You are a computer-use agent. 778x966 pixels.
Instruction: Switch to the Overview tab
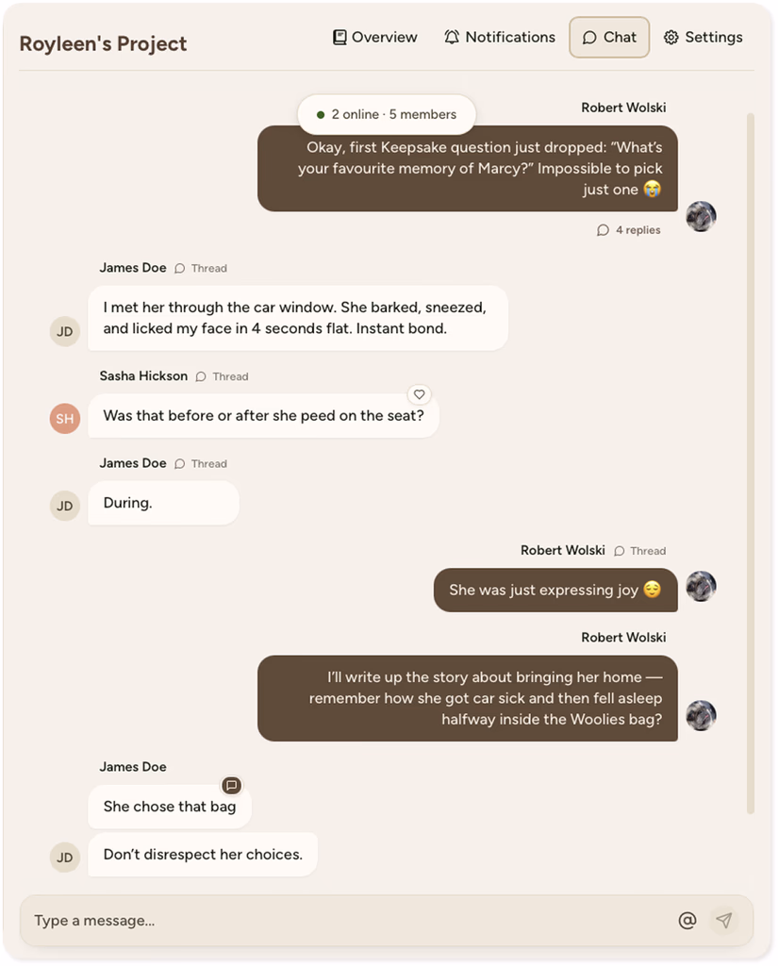point(374,37)
